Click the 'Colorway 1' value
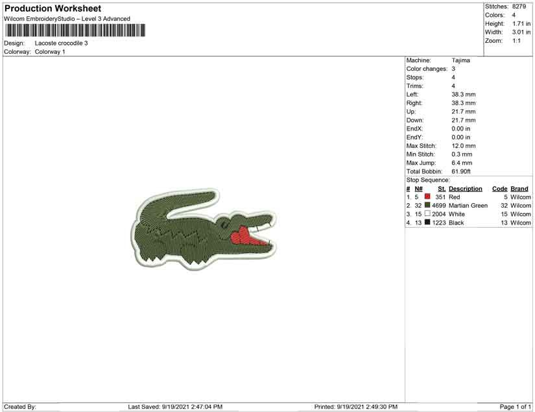 coord(50,52)
